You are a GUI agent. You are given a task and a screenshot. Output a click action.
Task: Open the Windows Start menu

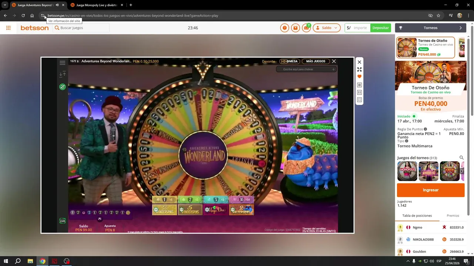tap(6, 261)
